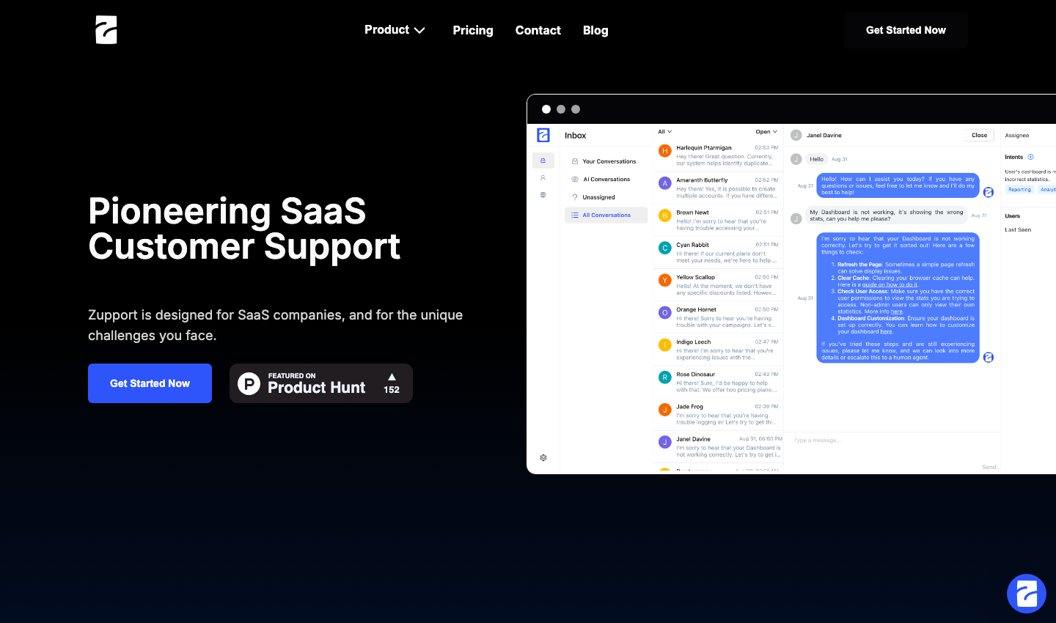The width and height of the screenshot is (1056, 623).
Task: Click the Last Seen label
Action: (1018, 229)
